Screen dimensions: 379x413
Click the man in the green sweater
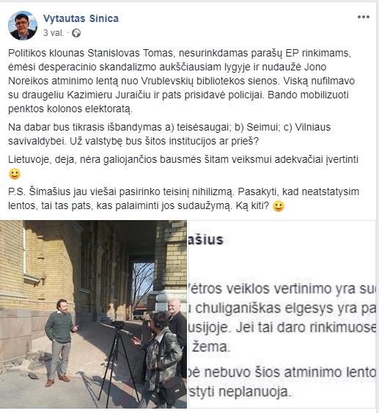point(60,342)
